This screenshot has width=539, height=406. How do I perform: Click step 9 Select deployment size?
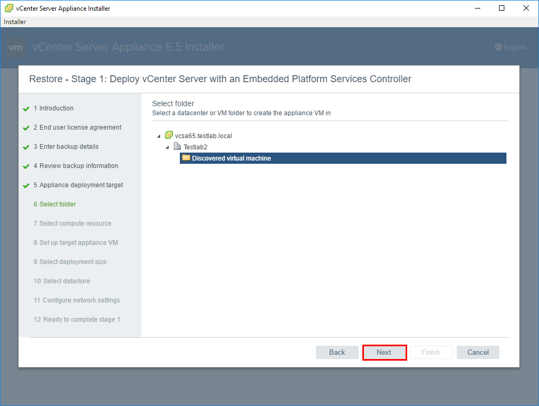pyautogui.click(x=70, y=262)
